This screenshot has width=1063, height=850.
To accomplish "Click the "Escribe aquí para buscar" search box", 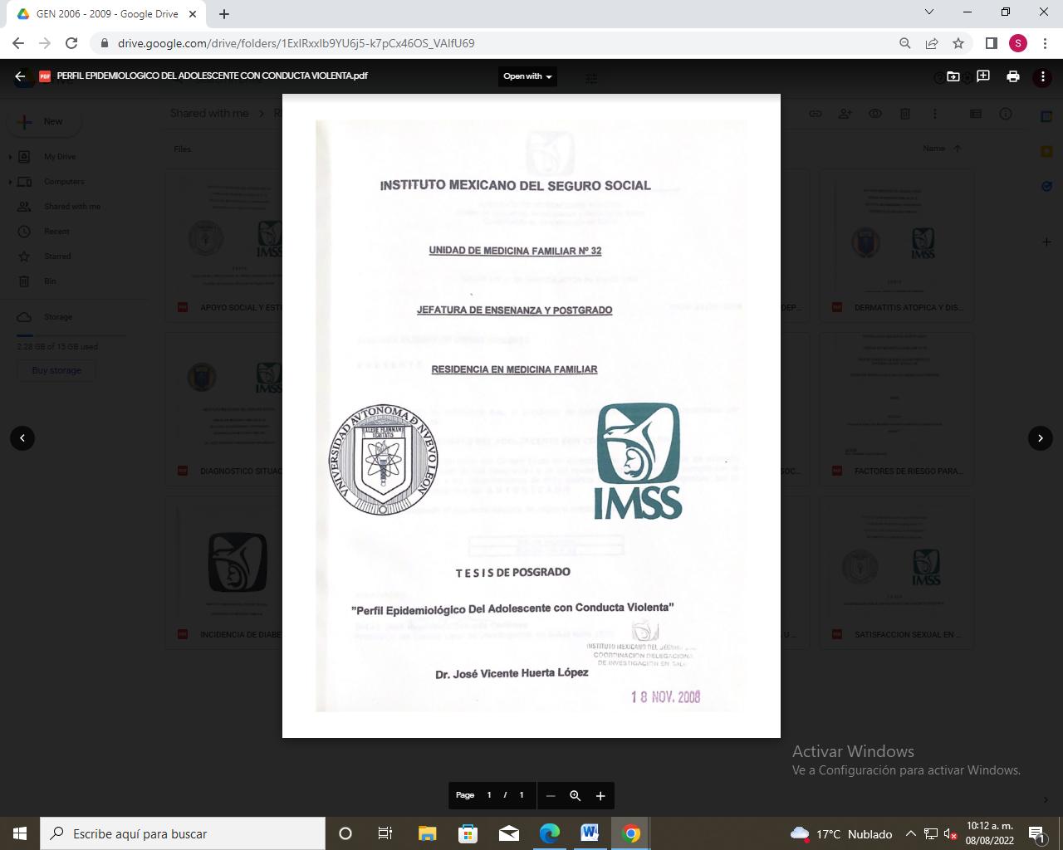I will tap(183, 833).
